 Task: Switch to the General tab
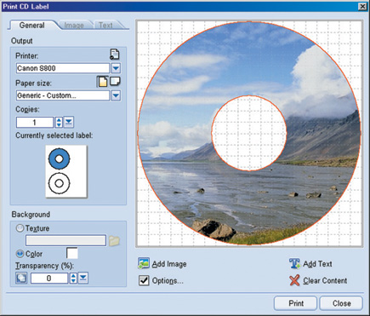pyautogui.click(x=31, y=26)
